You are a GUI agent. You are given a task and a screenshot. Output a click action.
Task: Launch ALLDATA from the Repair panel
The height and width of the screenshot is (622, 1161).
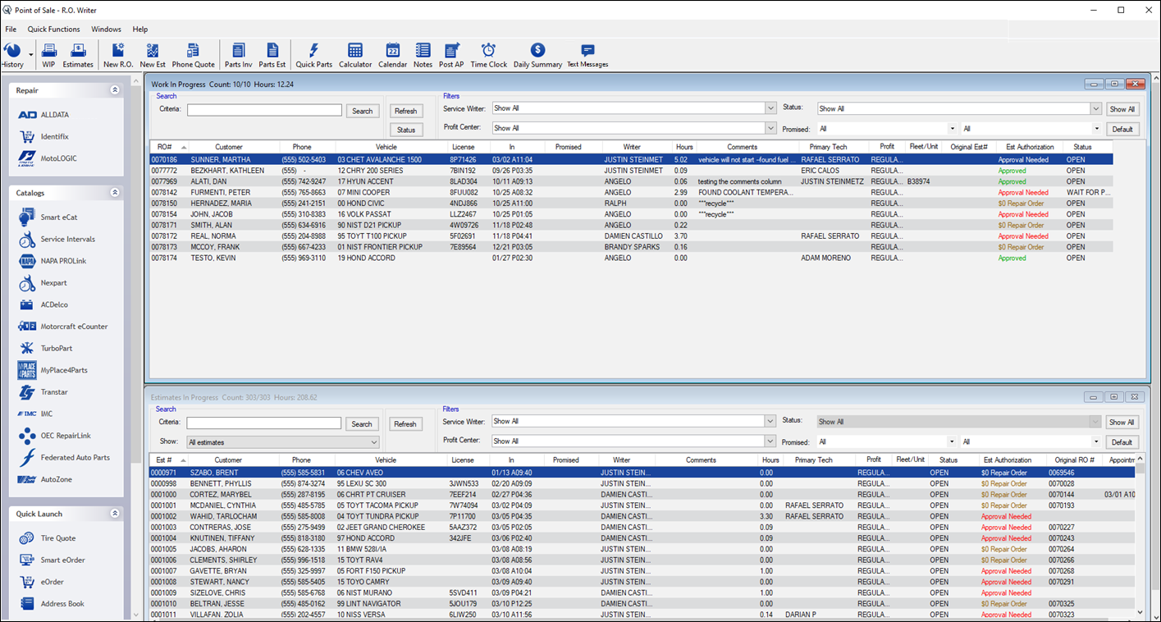click(x=54, y=115)
